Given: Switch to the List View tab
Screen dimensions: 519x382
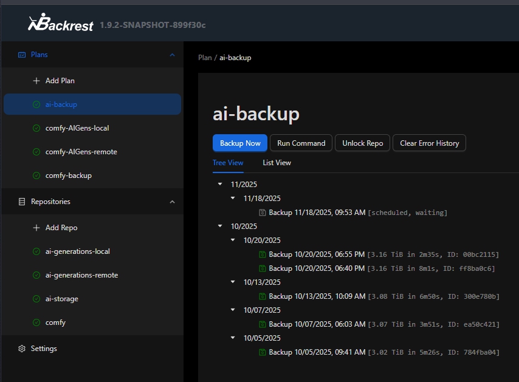Looking at the screenshot, I should coord(277,163).
